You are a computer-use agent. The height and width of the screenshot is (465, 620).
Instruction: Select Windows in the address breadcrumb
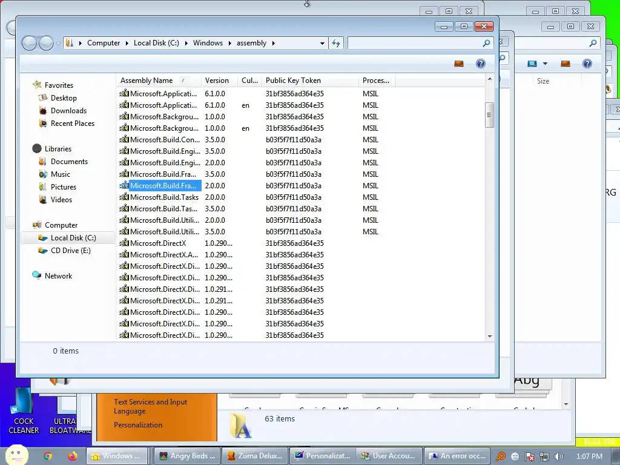point(208,43)
